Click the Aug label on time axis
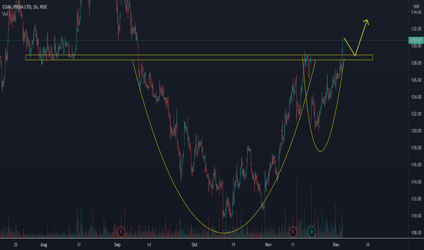The height and width of the screenshot is (250, 424). coord(44,245)
